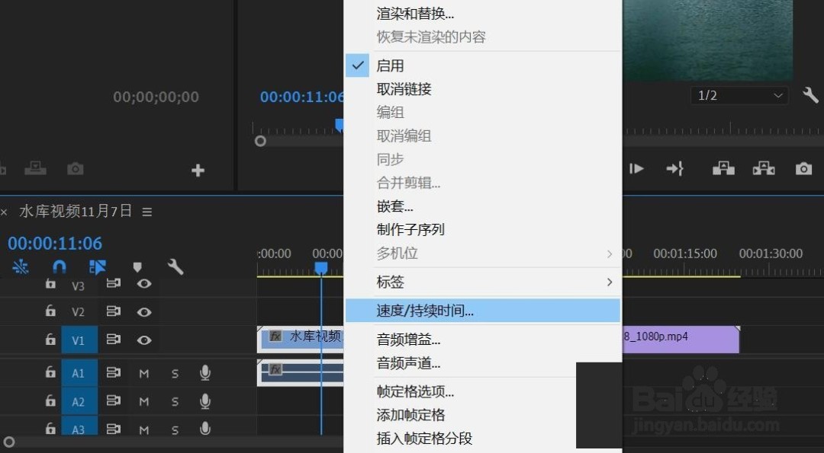Image resolution: width=824 pixels, height=453 pixels.
Task: Open the 嵌套 menu option
Action: coord(482,206)
